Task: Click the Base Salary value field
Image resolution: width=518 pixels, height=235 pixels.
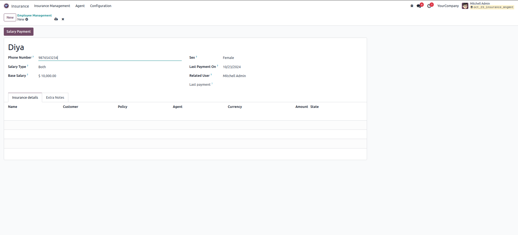Action: (110, 76)
